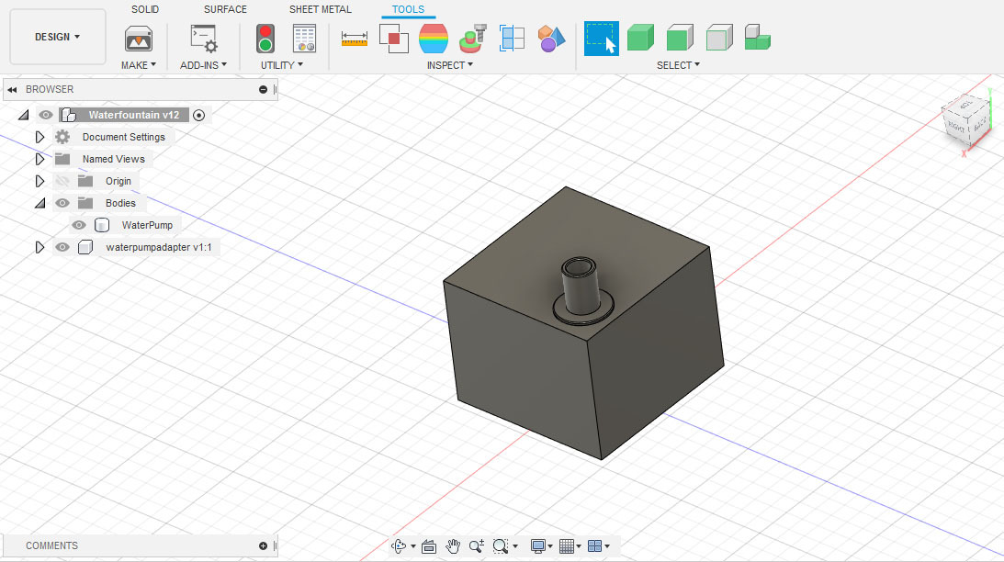The image size is (1004, 562).
Task: Open the Draft Analysis icon
Action: point(473,39)
